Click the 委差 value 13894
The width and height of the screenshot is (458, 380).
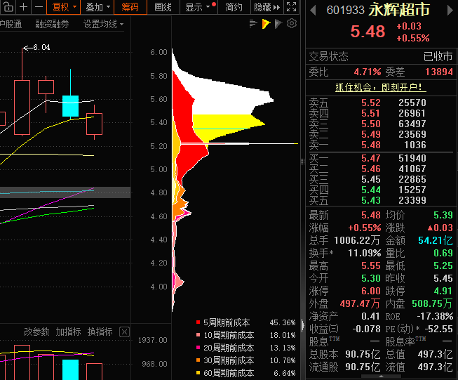click(439, 72)
